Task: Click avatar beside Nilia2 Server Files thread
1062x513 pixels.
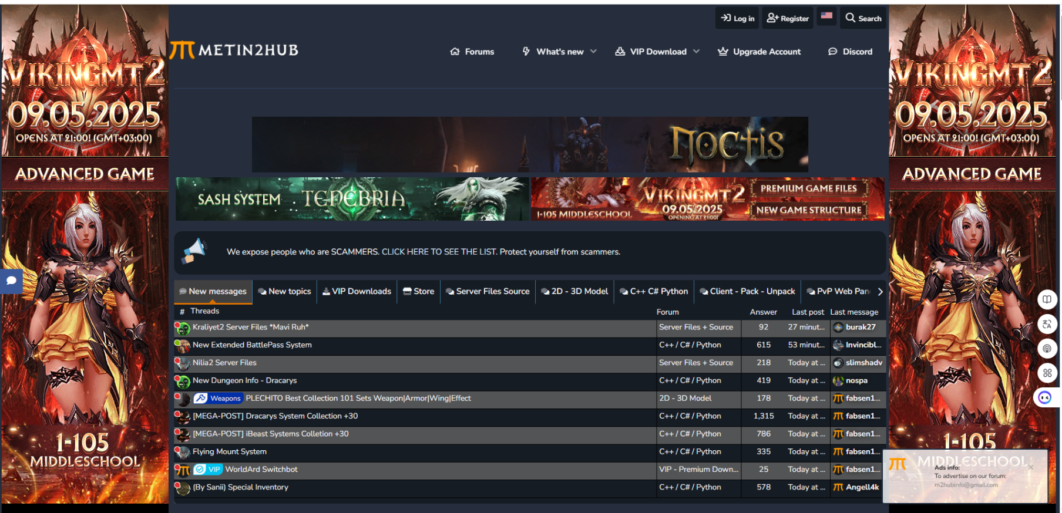Action: (x=183, y=363)
